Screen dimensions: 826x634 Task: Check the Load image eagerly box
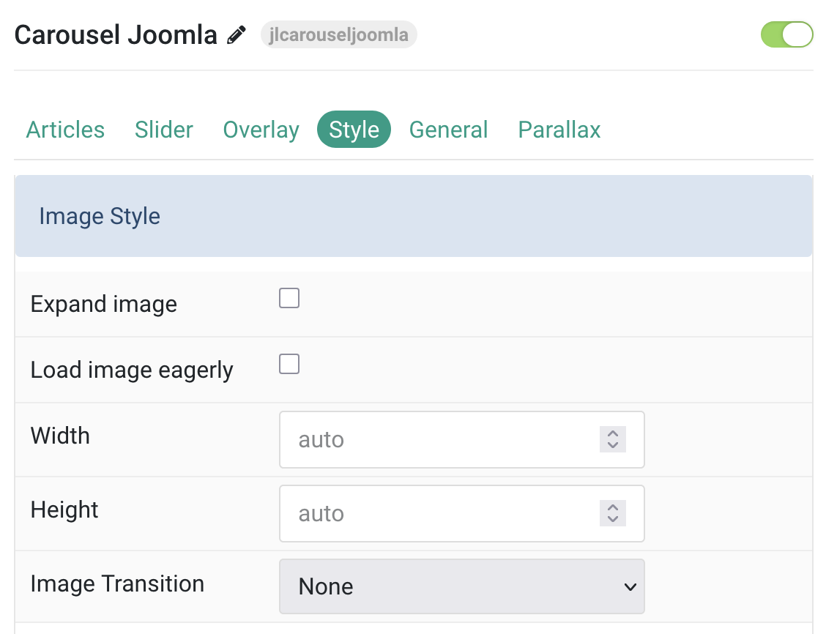[289, 364]
